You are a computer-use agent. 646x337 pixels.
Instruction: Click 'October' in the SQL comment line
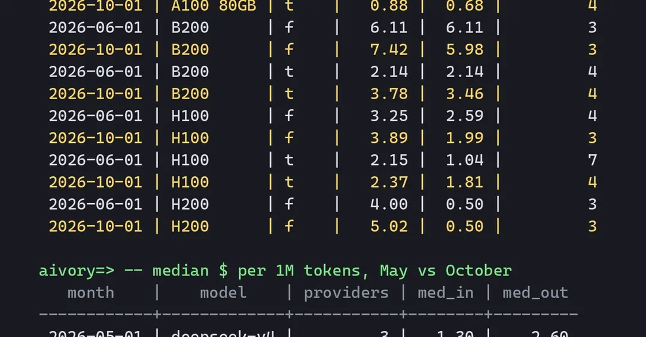click(x=479, y=271)
